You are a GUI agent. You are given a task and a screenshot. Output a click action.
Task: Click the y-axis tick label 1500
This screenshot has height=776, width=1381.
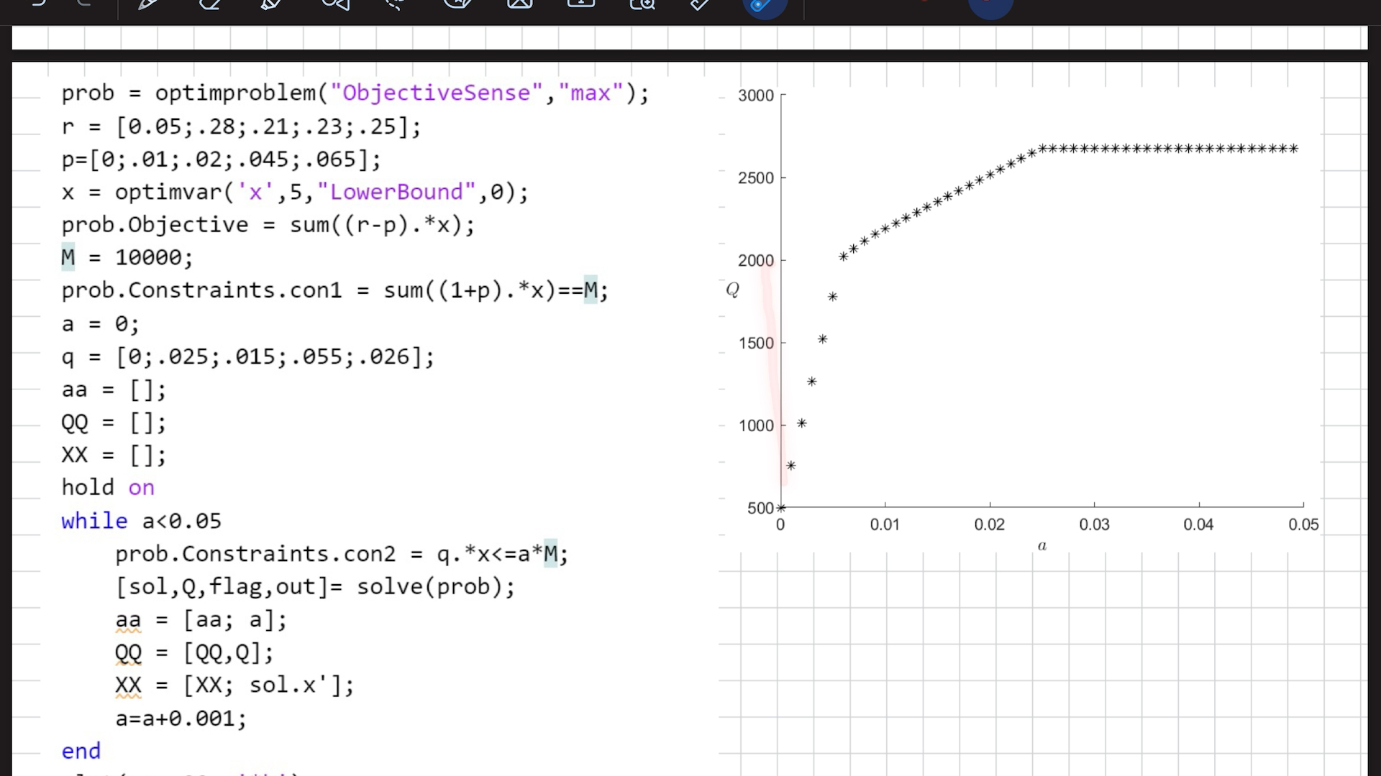pos(756,343)
